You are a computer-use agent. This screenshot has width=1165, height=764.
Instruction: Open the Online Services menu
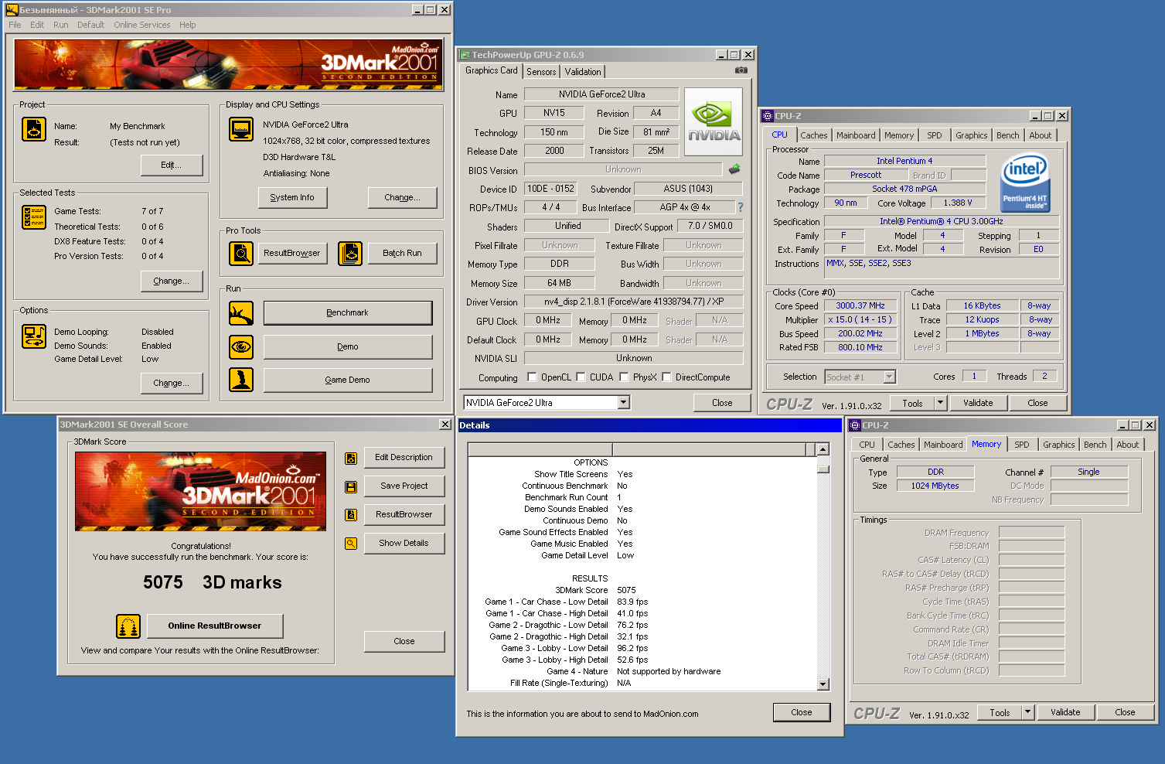pyautogui.click(x=142, y=25)
